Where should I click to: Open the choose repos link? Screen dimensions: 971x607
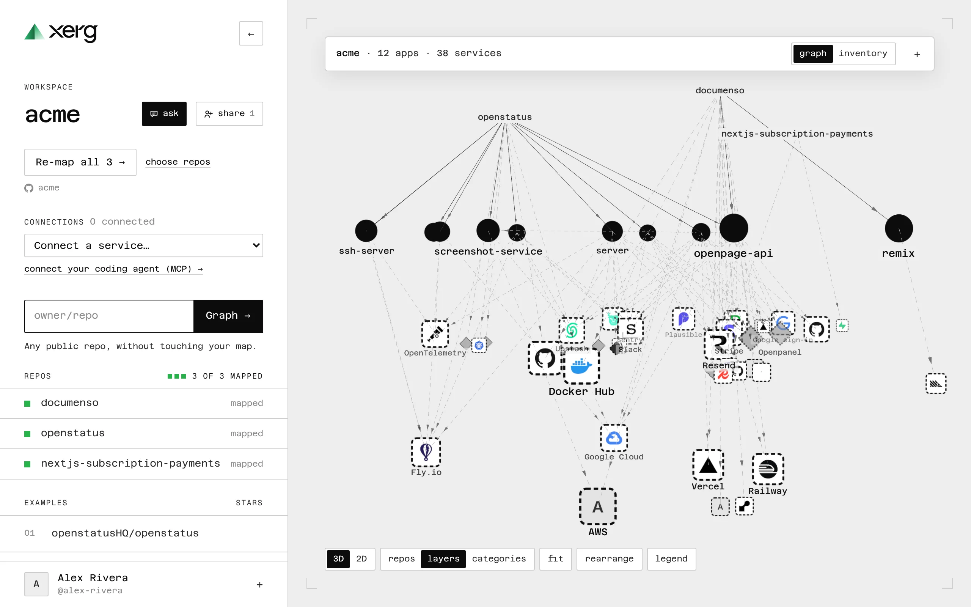[178, 162]
